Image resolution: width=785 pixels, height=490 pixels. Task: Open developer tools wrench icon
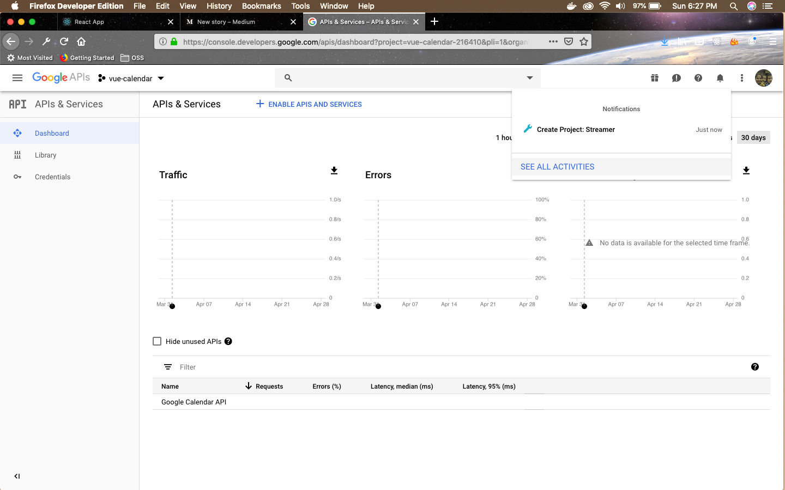pos(46,41)
